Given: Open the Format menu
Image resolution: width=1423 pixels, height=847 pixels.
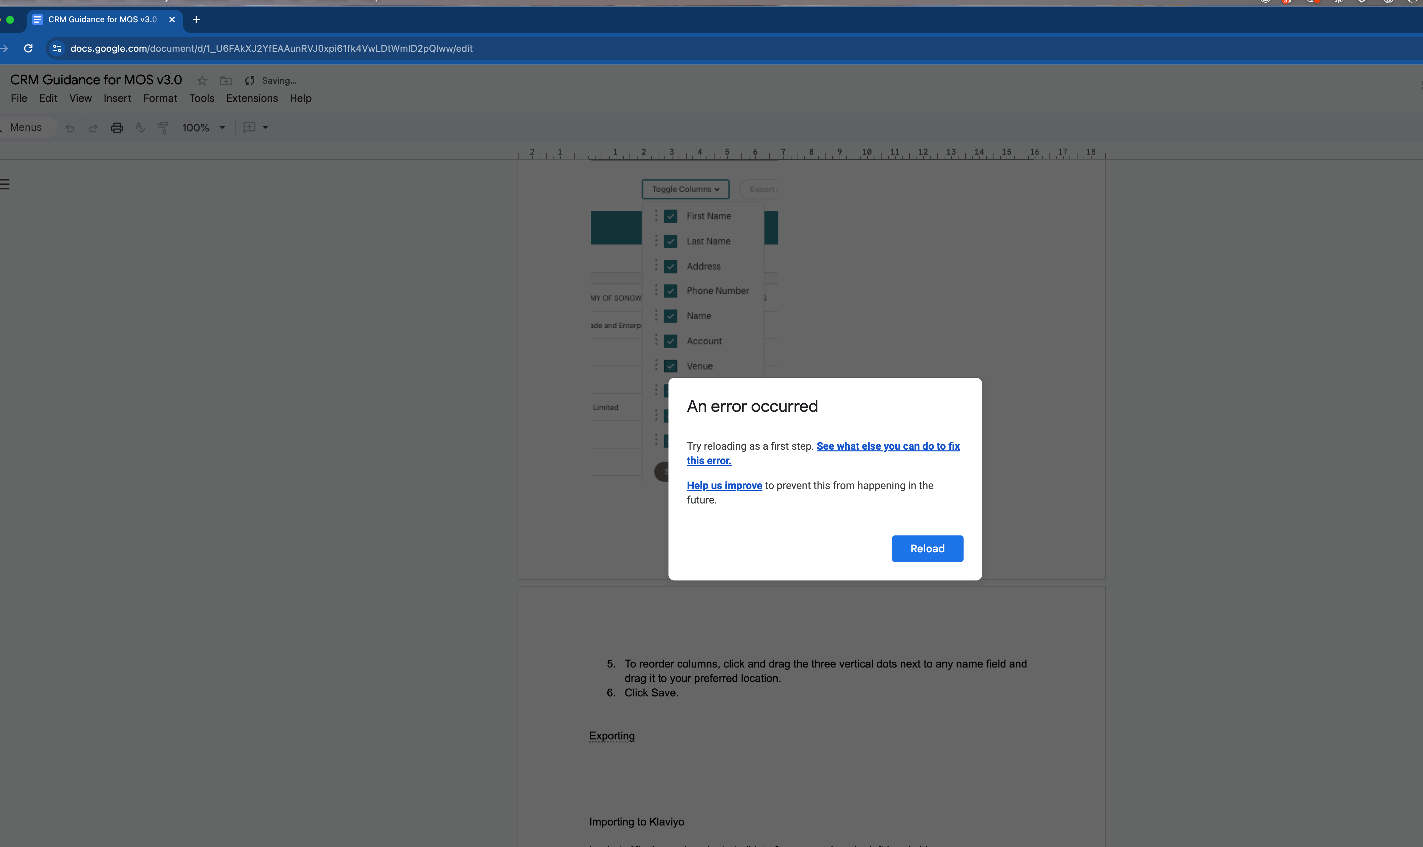Looking at the screenshot, I should 160,98.
